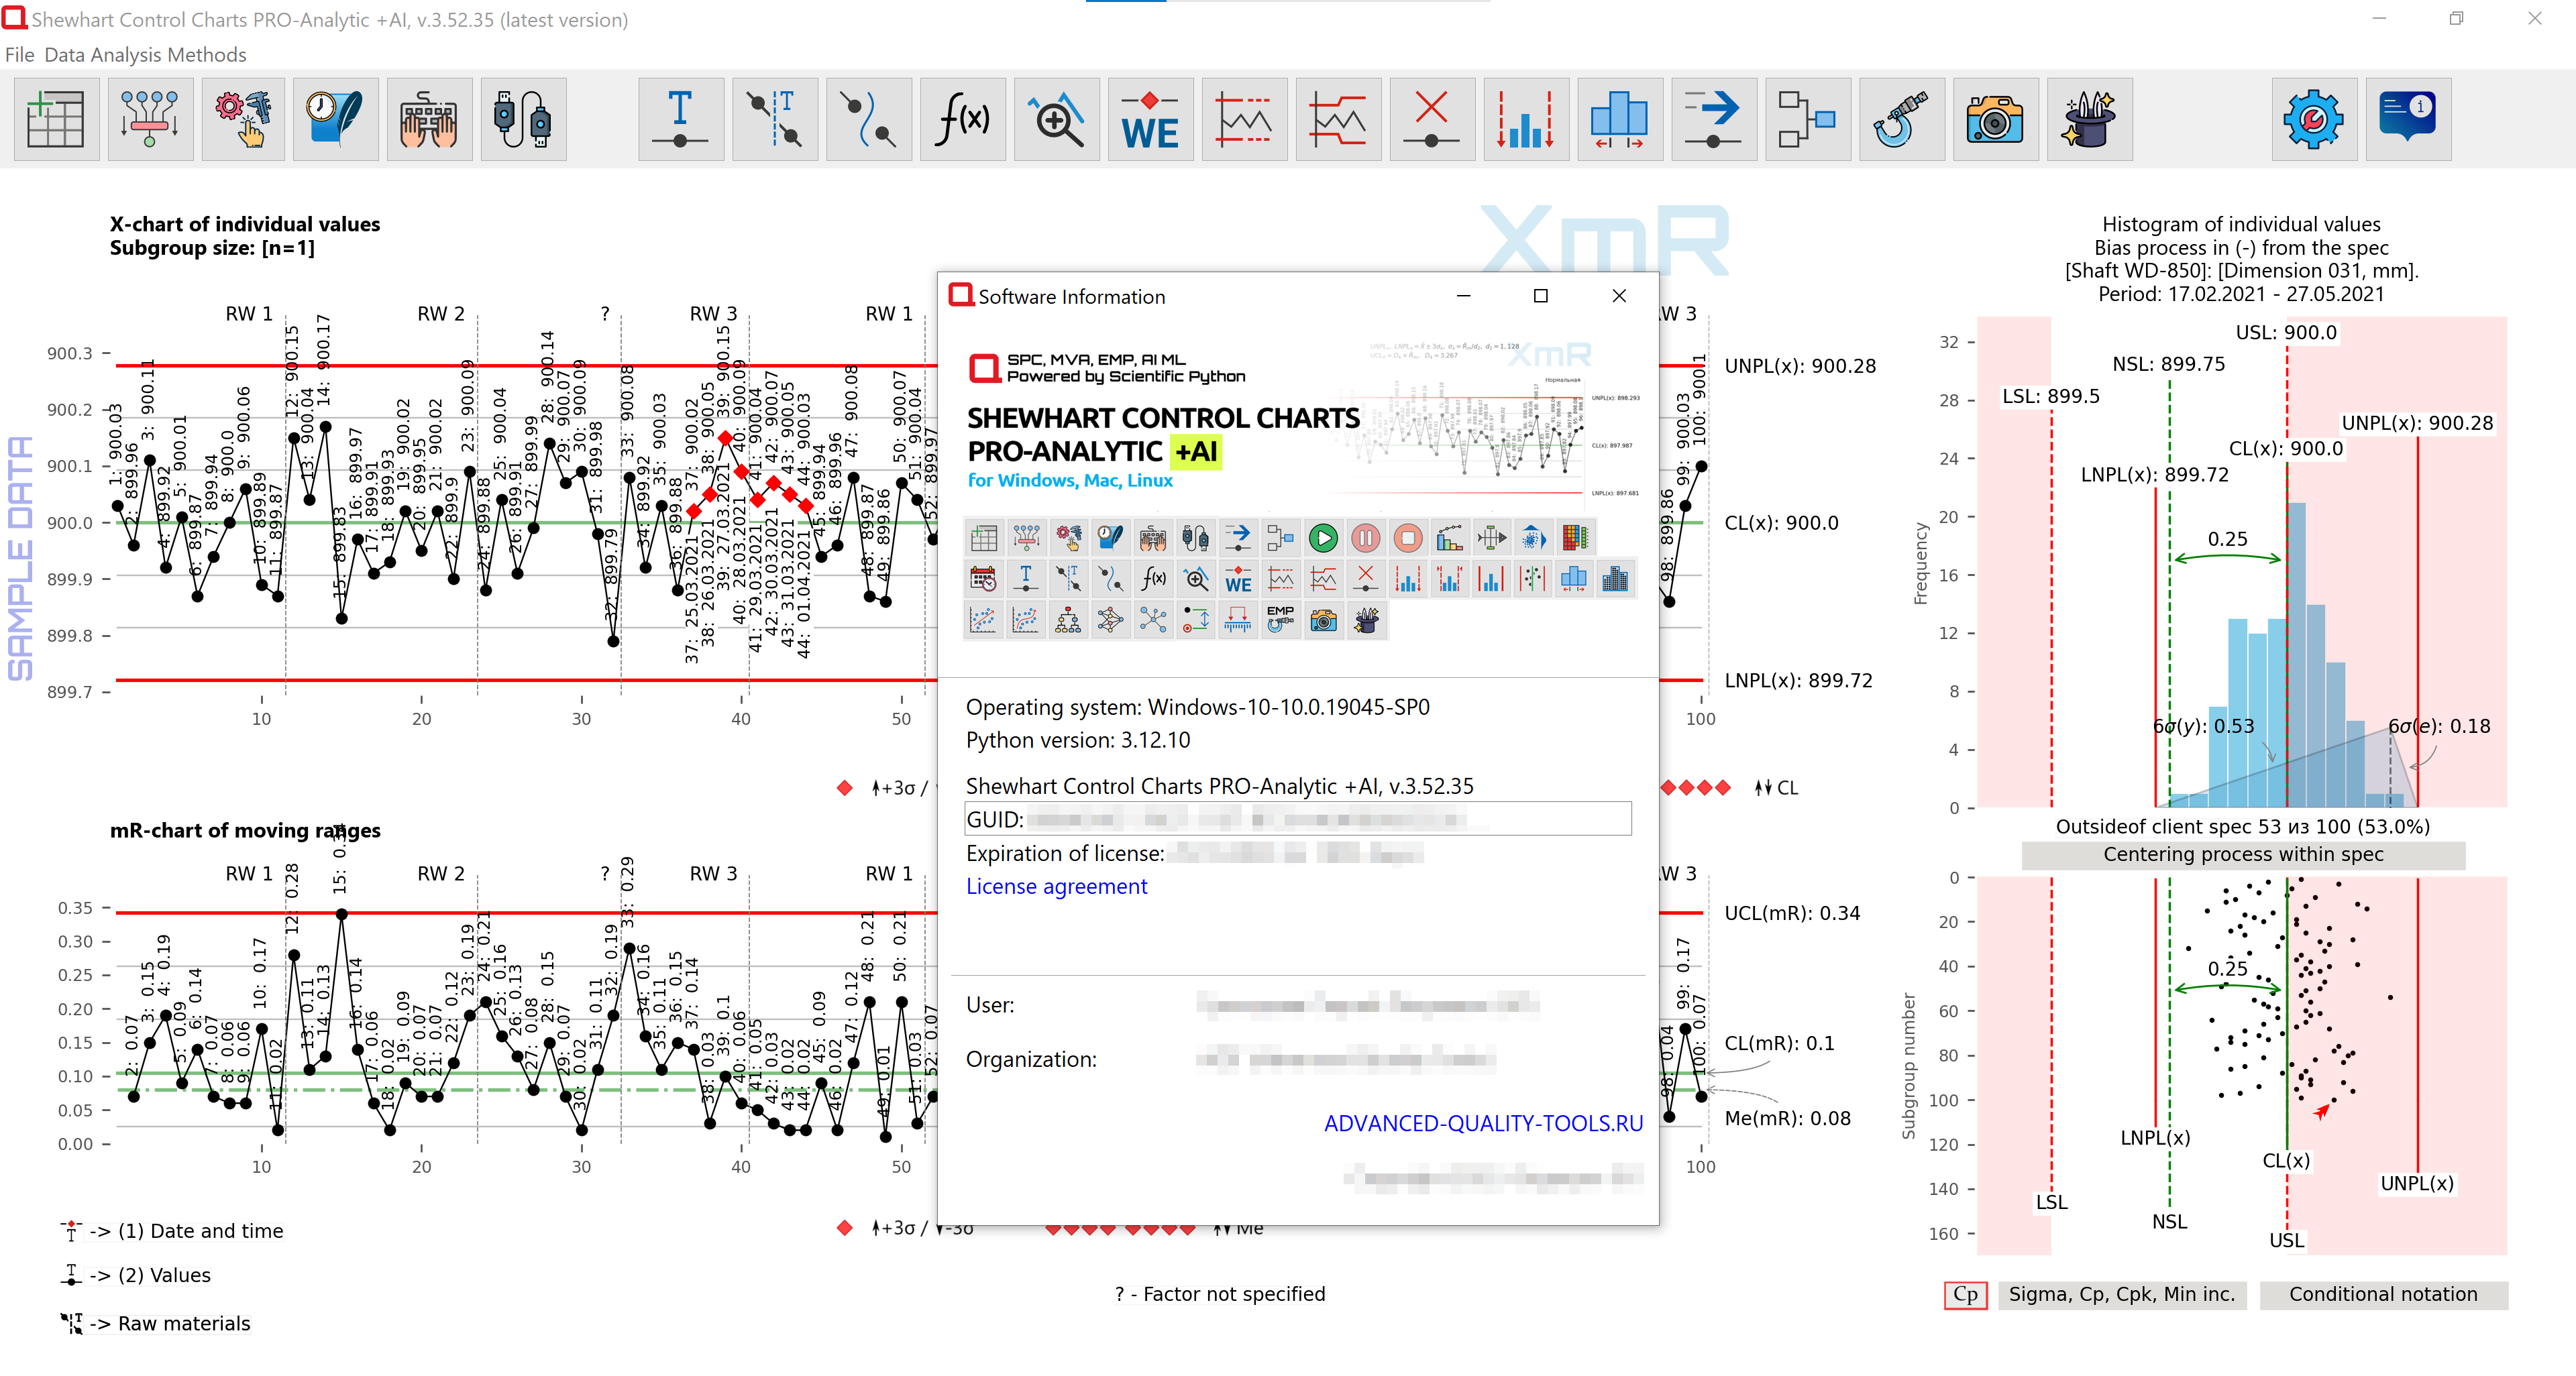The width and height of the screenshot is (2576, 1376).
Task: Click the keyboard manual input icon
Action: tap(429, 119)
